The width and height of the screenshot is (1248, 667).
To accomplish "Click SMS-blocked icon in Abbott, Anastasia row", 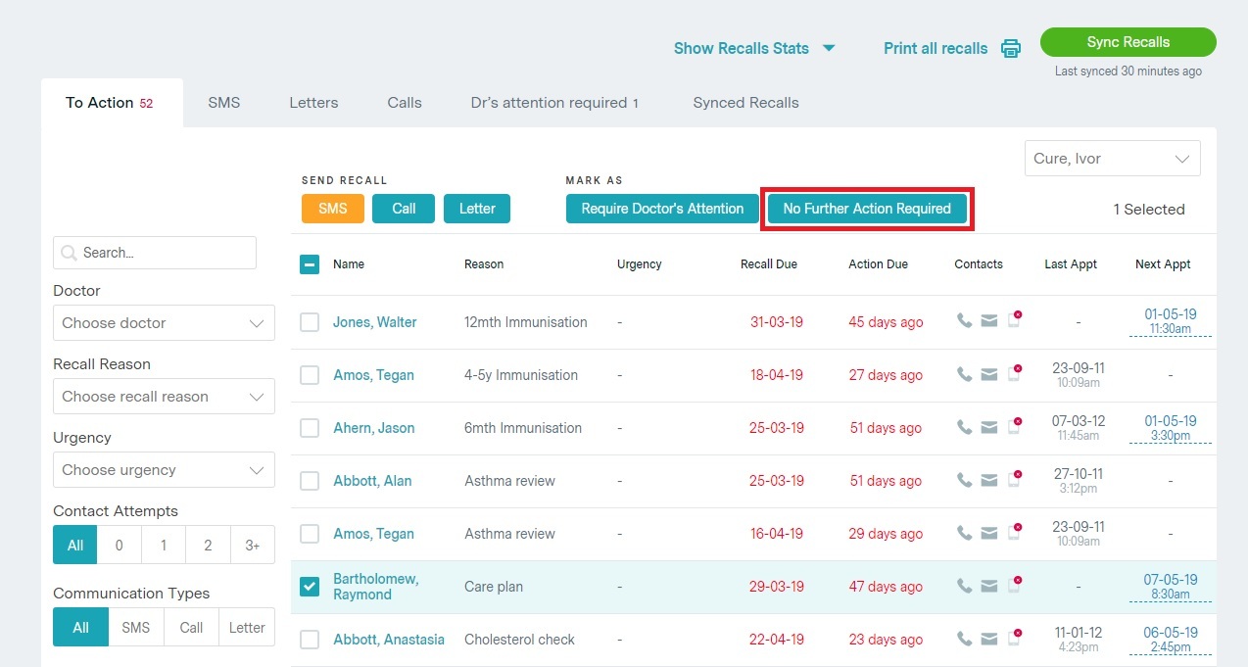I will click(x=1015, y=639).
